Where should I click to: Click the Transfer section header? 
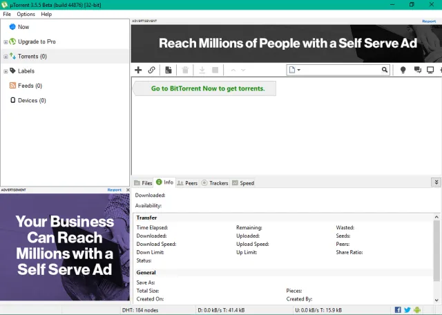(x=146, y=218)
